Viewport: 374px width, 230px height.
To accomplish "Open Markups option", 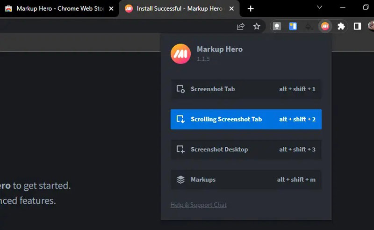I will pyautogui.click(x=246, y=180).
